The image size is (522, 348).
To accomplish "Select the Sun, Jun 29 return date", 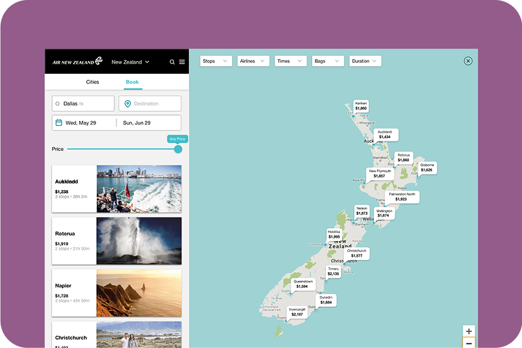I will 137,123.
